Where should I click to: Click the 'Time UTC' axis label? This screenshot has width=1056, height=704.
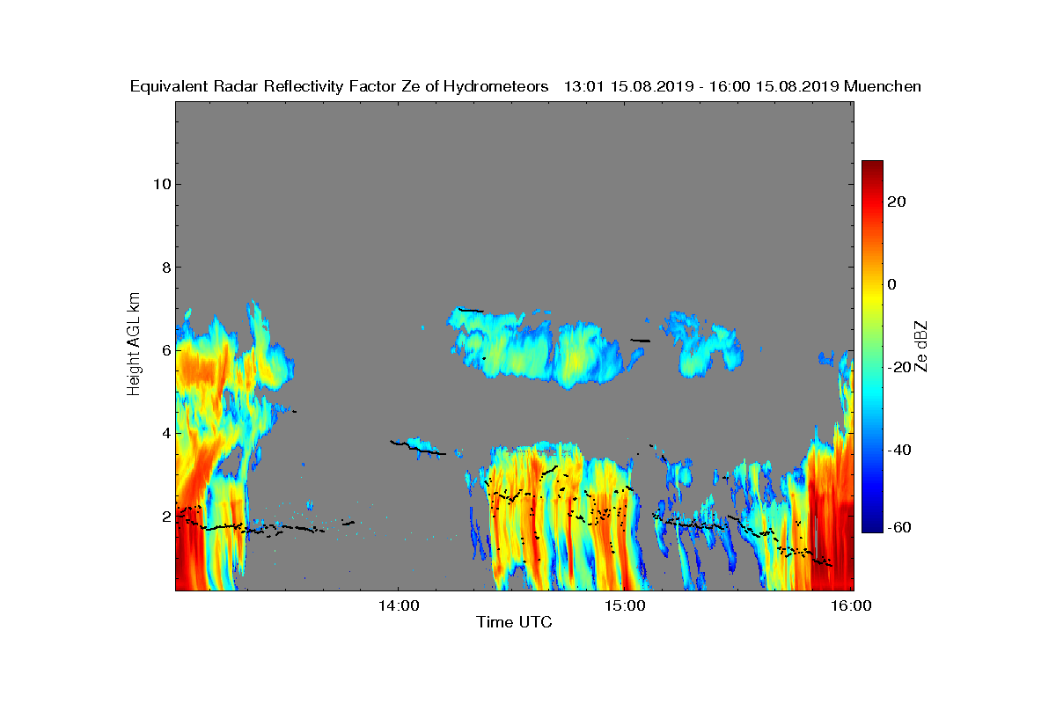tap(514, 623)
